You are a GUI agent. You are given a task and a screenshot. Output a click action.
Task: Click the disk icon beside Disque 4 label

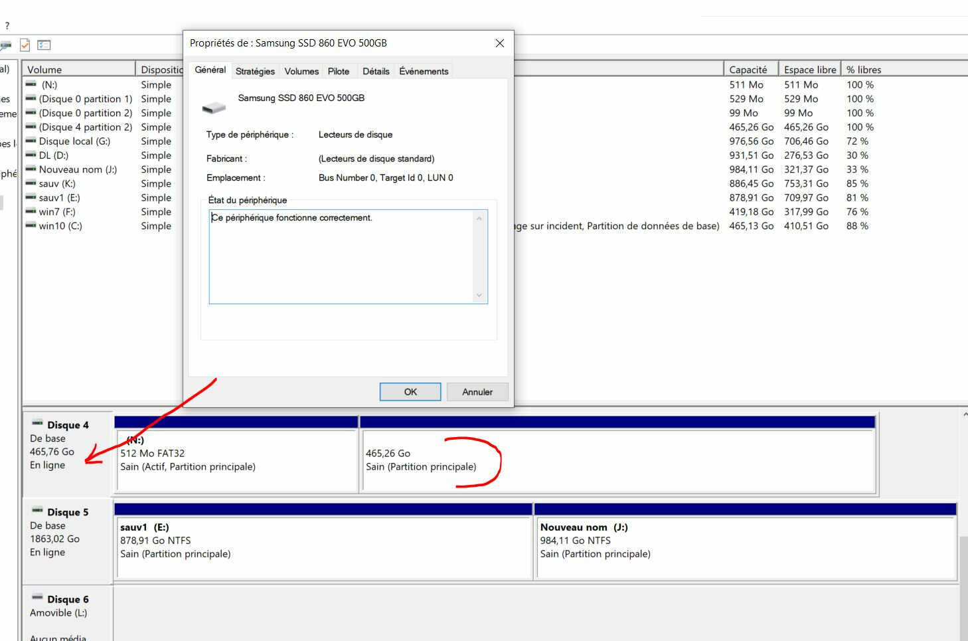37,424
